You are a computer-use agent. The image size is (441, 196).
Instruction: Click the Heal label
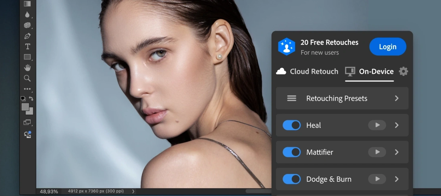tap(314, 125)
